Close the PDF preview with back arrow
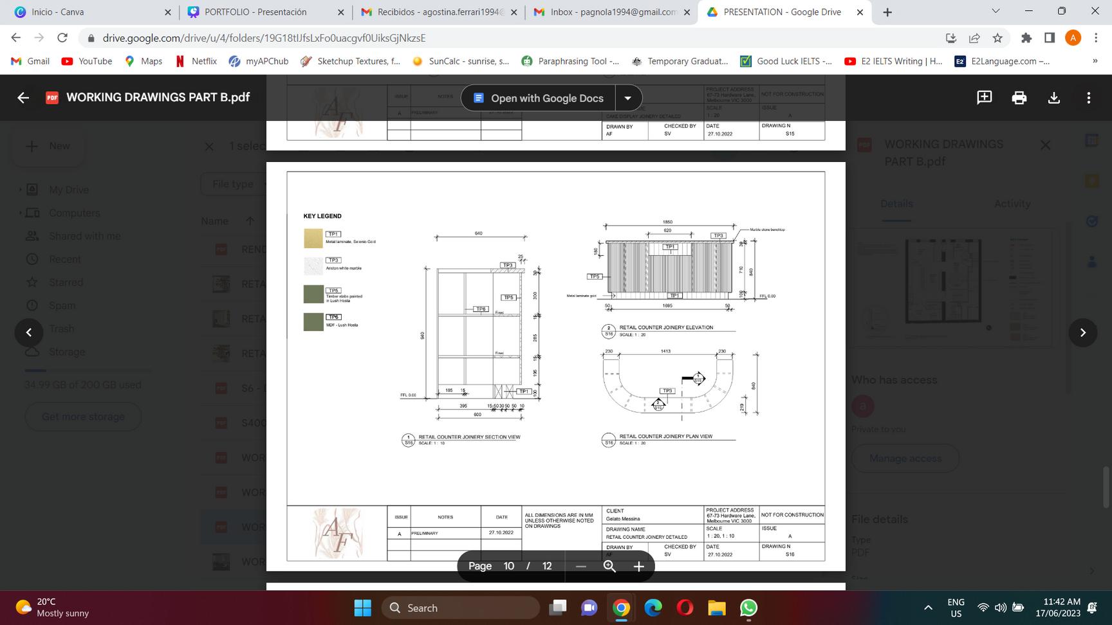Image resolution: width=1112 pixels, height=625 pixels. (23, 98)
